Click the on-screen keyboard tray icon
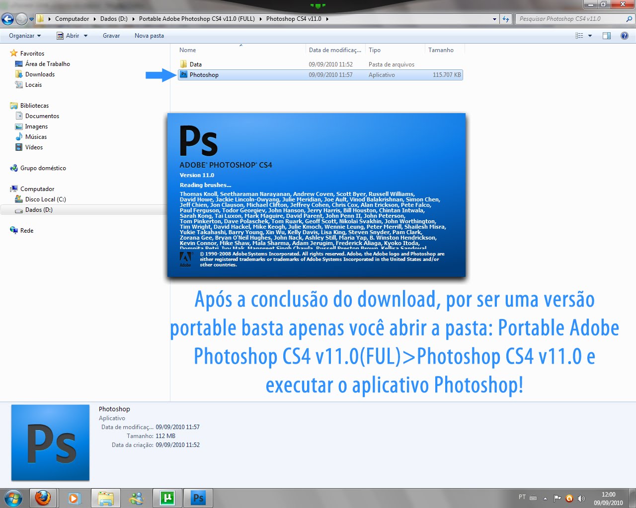 533,498
